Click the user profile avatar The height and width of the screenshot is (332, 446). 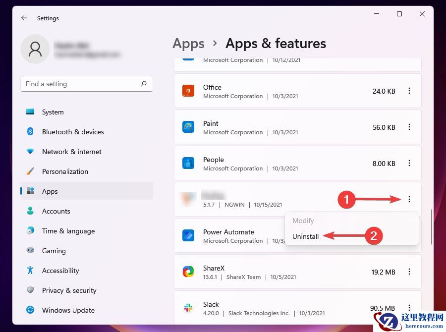pyautogui.click(x=35, y=49)
